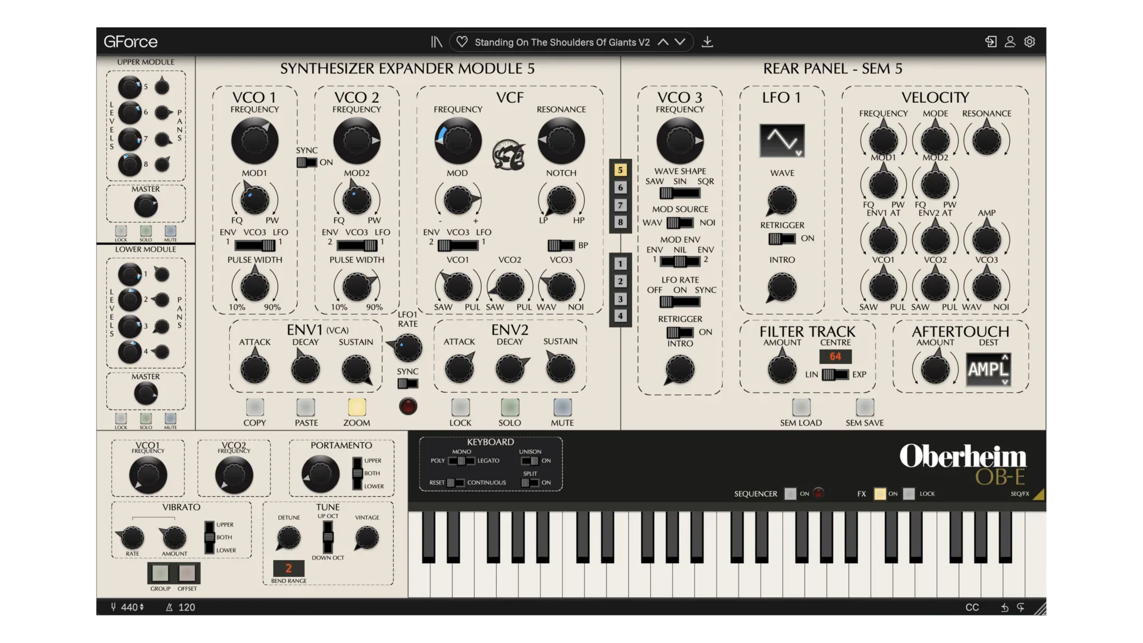Click the user account icon
The width and height of the screenshot is (1143, 643).
(1010, 42)
